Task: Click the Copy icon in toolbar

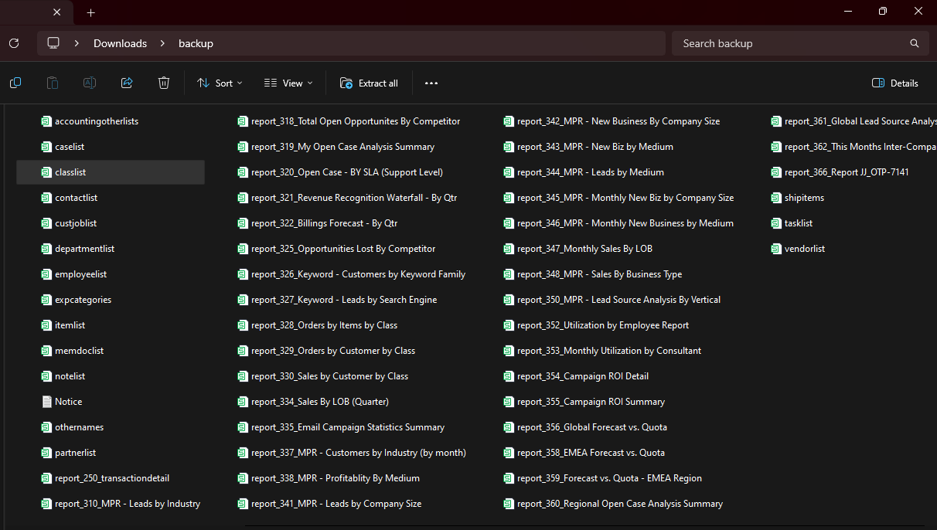Action: coord(15,83)
